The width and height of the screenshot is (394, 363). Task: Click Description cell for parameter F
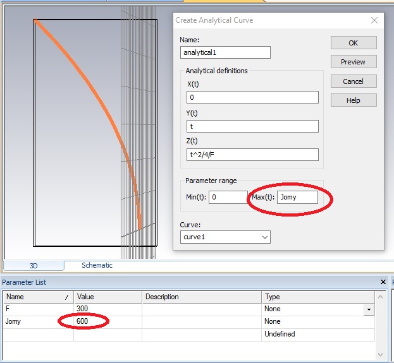point(202,309)
